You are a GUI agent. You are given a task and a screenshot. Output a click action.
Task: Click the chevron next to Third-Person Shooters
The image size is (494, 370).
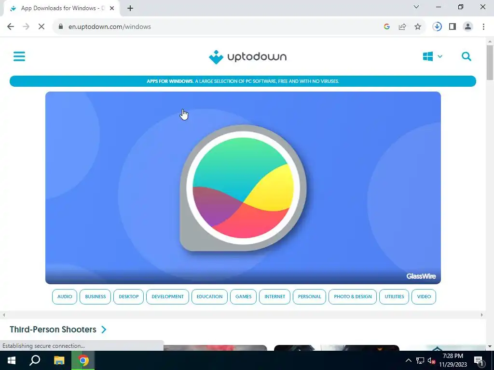tap(104, 330)
